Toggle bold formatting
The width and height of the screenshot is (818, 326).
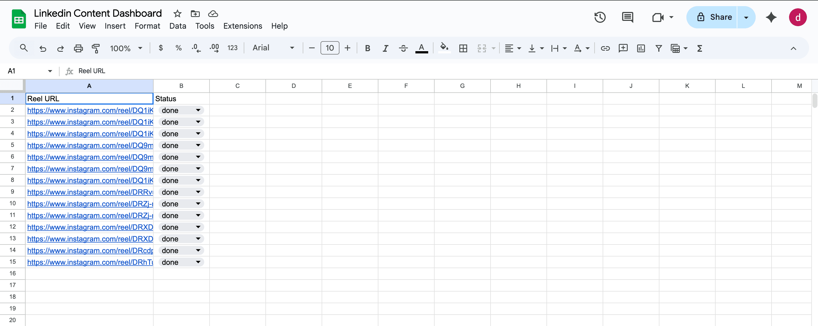pyautogui.click(x=367, y=48)
